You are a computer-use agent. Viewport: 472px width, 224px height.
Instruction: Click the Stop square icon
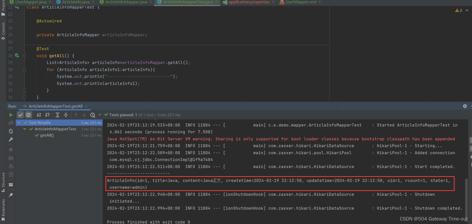click(x=11, y=150)
